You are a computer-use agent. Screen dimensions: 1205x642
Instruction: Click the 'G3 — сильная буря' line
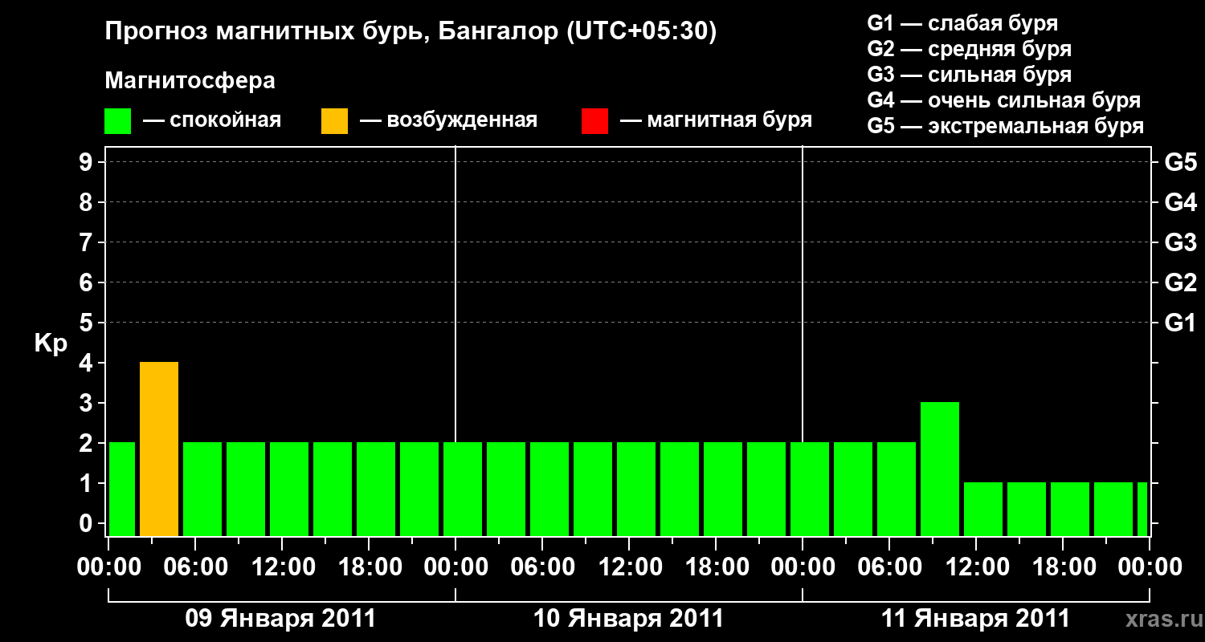(x=970, y=75)
